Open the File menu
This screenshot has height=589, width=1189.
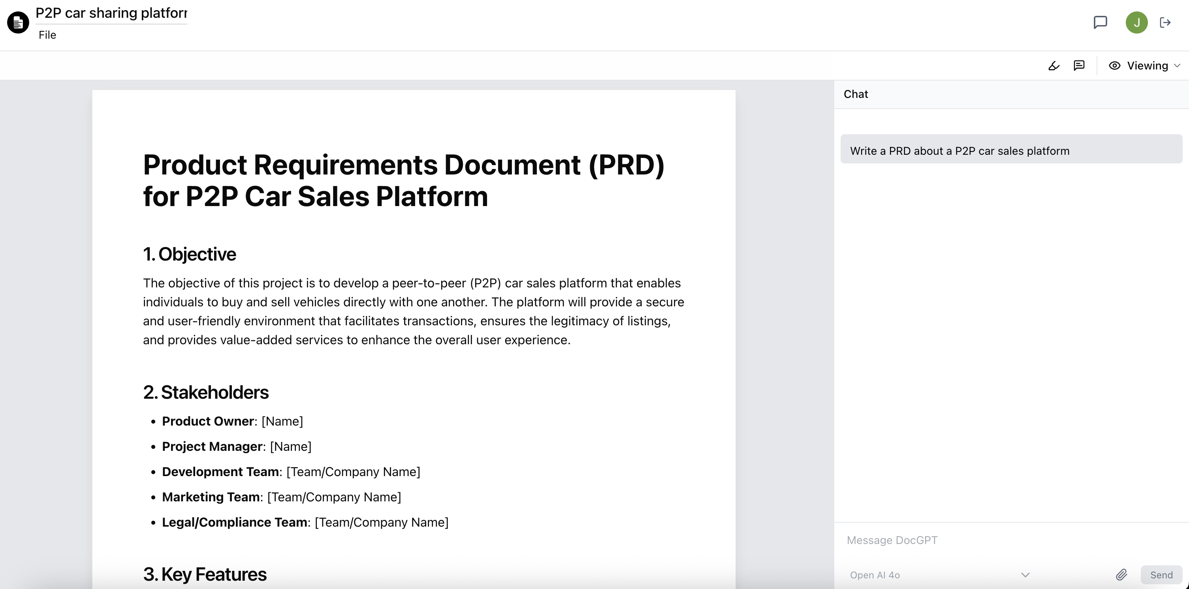(x=47, y=35)
